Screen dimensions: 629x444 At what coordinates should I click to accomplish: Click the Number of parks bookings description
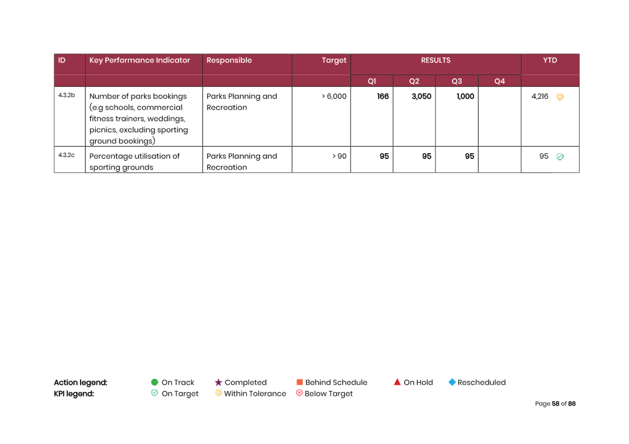[139, 118]
